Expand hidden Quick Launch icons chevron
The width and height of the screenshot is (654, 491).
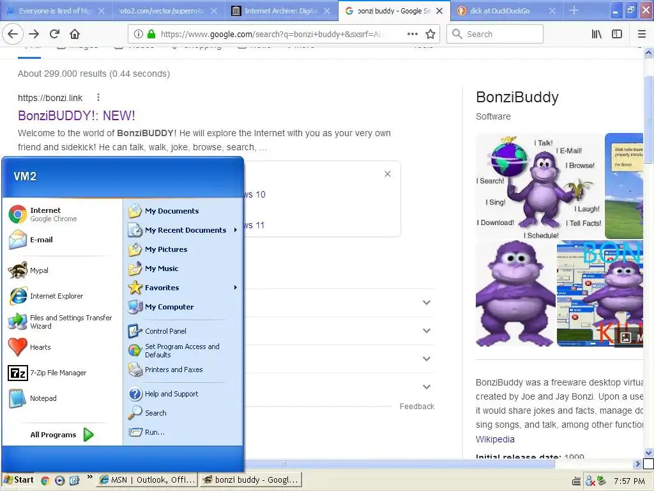[x=89, y=477]
